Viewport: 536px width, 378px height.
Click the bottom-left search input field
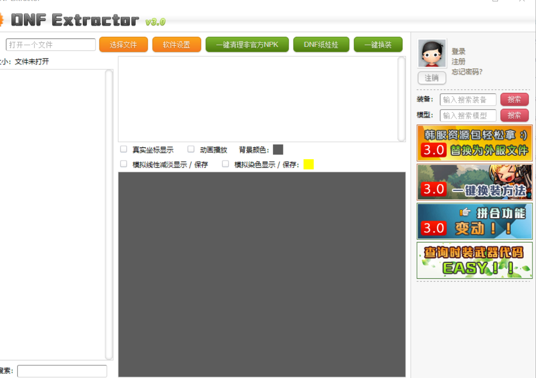tap(62, 371)
